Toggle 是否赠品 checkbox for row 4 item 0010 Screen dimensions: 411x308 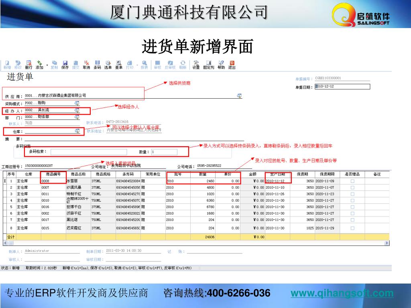pyautogui.click(x=352, y=201)
